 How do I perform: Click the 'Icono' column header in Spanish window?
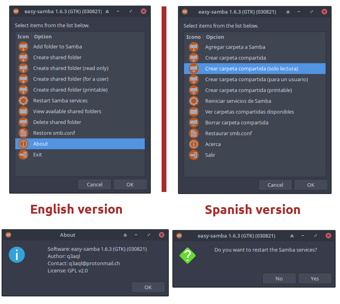click(x=194, y=37)
